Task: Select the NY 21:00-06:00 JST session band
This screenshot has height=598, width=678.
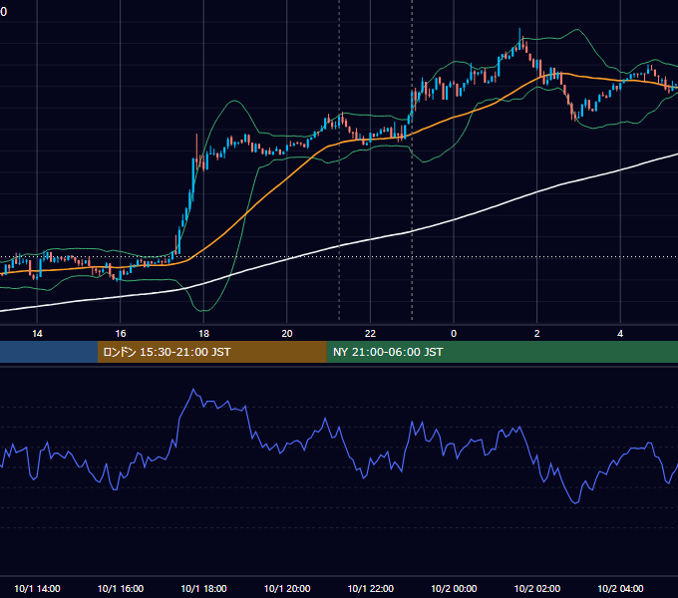Action: tap(502, 352)
